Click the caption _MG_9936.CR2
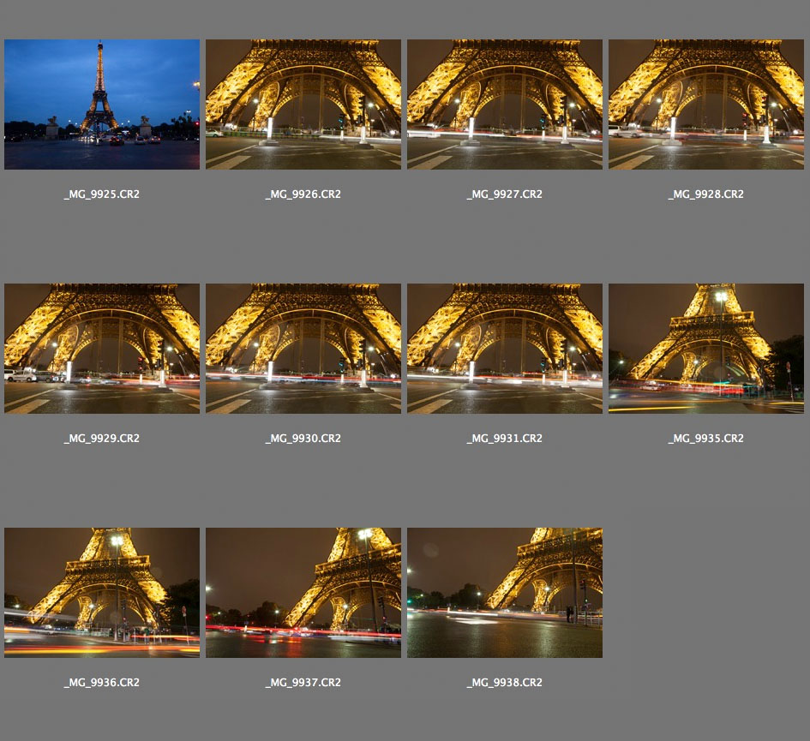Viewport: 810px width, 741px height. pos(102,683)
